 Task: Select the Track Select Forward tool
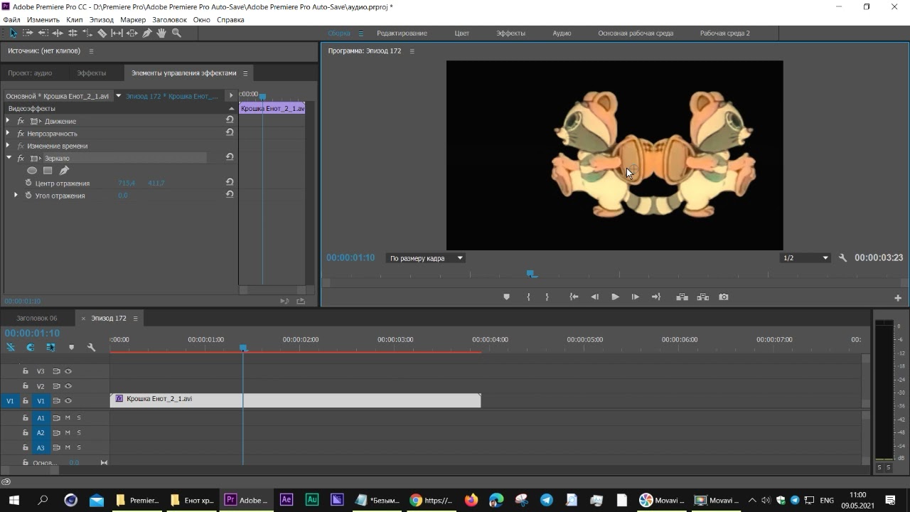(x=28, y=33)
